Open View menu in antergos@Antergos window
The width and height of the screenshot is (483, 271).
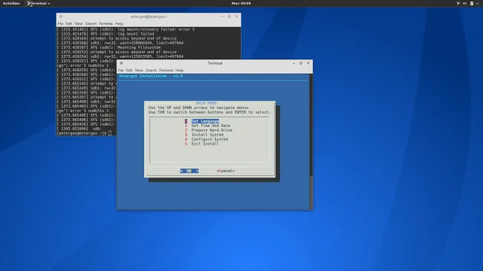tap(79, 24)
